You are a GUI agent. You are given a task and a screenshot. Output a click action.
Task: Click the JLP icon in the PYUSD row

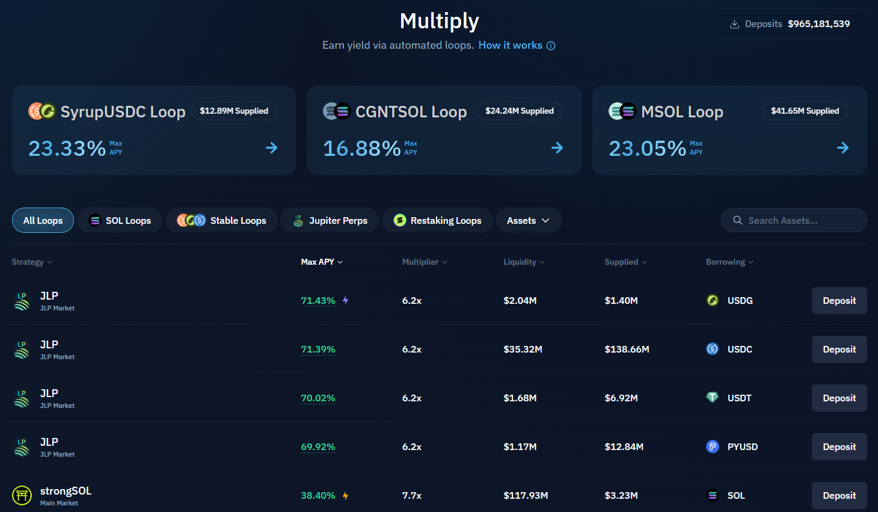click(x=22, y=447)
